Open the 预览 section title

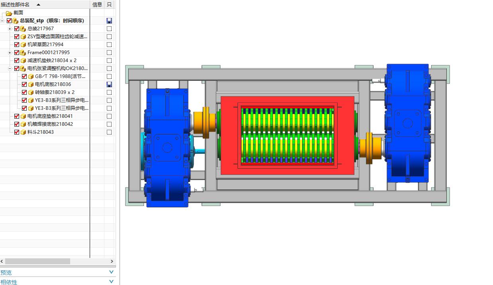pos(6,273)
